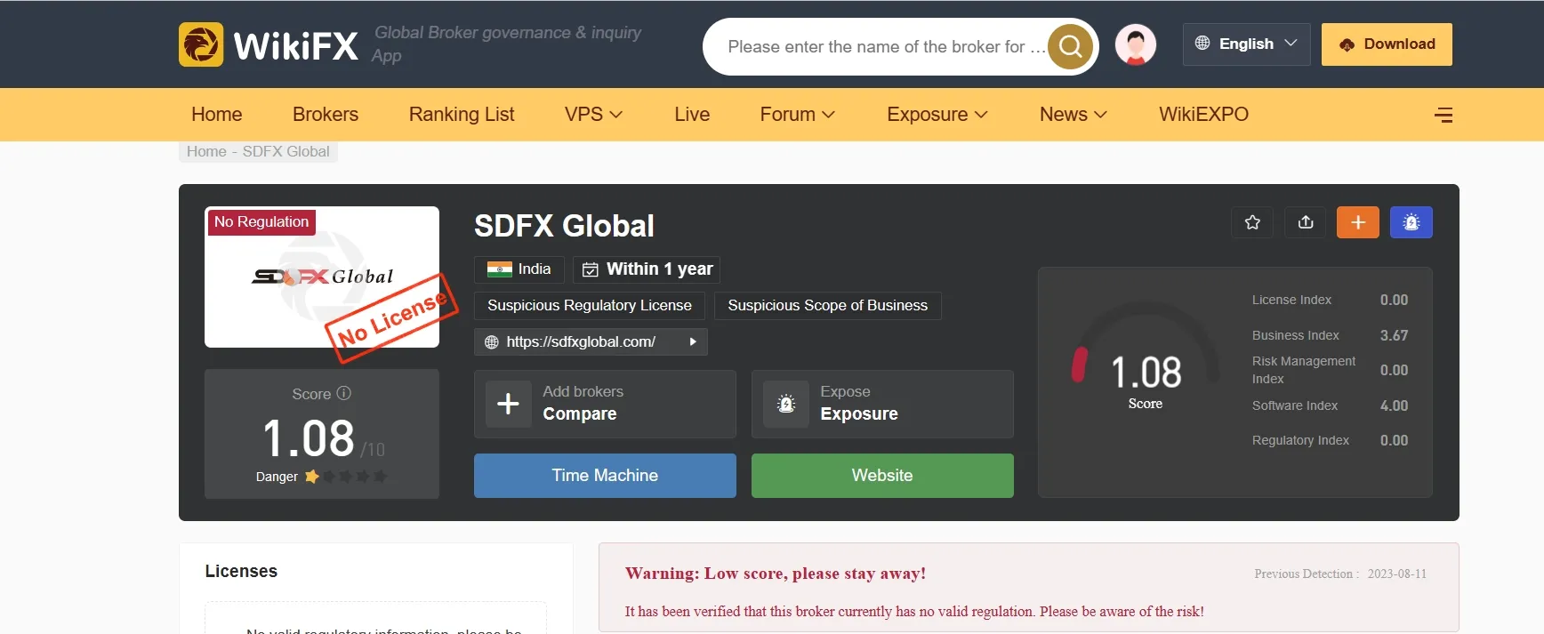Screen dimensions: 1544x634
Task: Click the star favorite icon
Action: [x=1252, y=222]
